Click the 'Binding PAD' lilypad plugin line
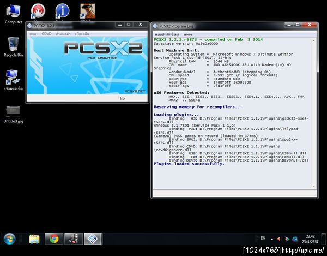Screen dimensions: 327x256 [234, 129]
